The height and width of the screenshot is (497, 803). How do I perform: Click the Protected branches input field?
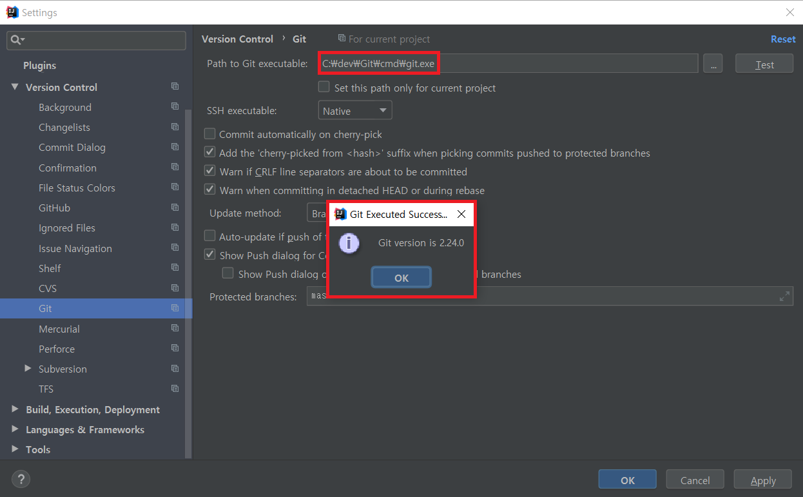point(550,297)
